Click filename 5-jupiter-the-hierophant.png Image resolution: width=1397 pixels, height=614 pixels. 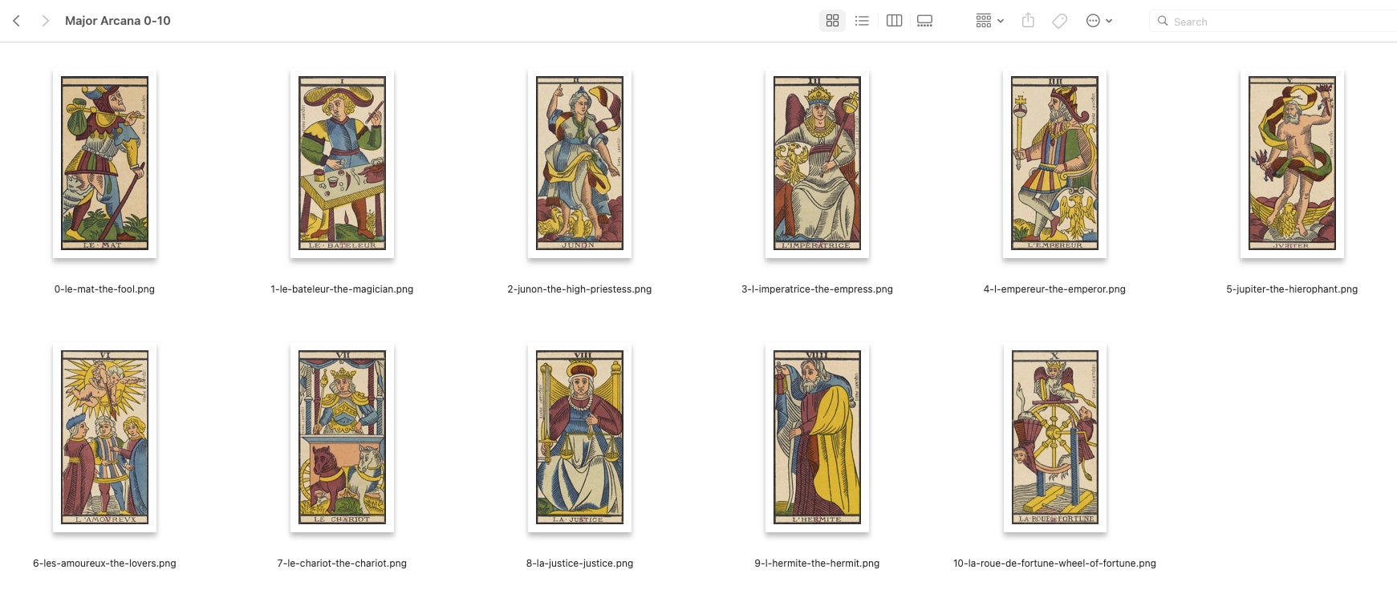click(1292, 289)
